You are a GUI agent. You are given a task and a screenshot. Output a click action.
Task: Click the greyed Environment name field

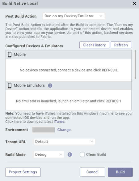click(44, 130)
